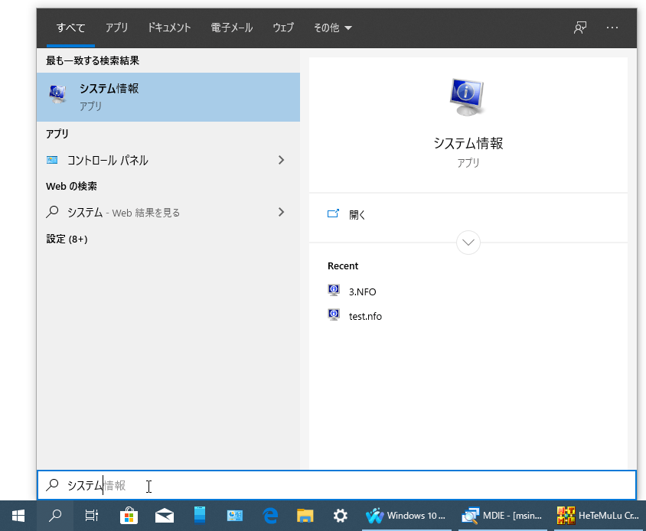Expand more actions with the round chevron

point(468,243)
